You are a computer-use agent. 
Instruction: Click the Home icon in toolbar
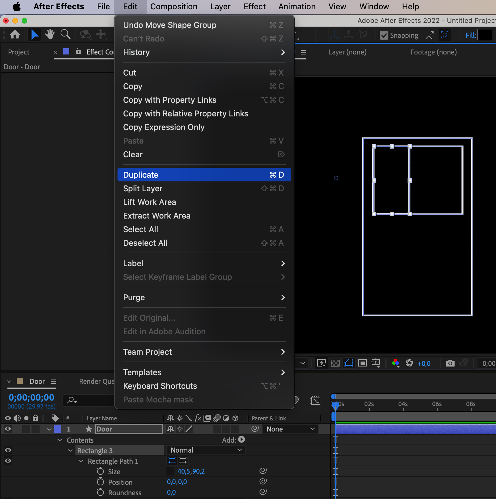coord(15,34)
